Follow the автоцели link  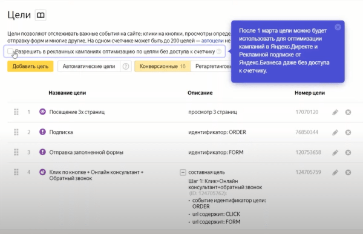[x=212, y=41]
